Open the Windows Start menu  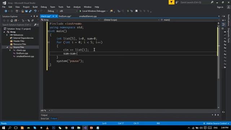click(3, 128)
